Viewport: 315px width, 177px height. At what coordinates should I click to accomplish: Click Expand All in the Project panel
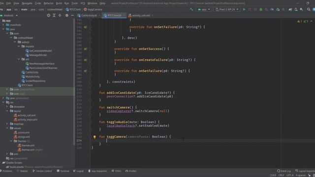54,15
